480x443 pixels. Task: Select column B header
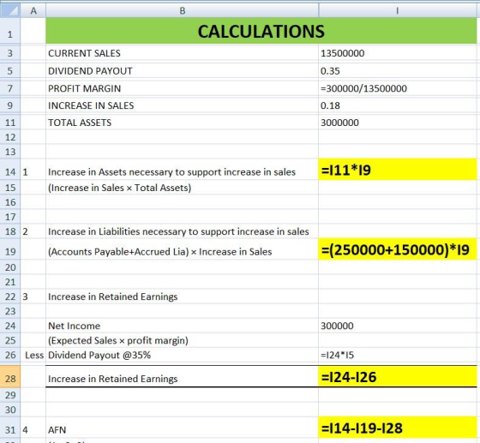click(182, 10)
